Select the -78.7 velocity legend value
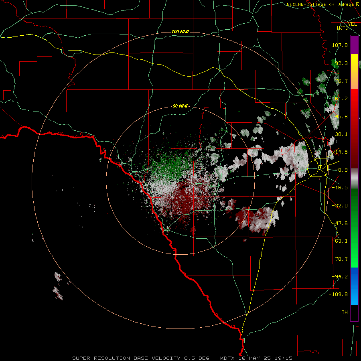This screenshot has width=361, height=361. click(x=340, y=259)
